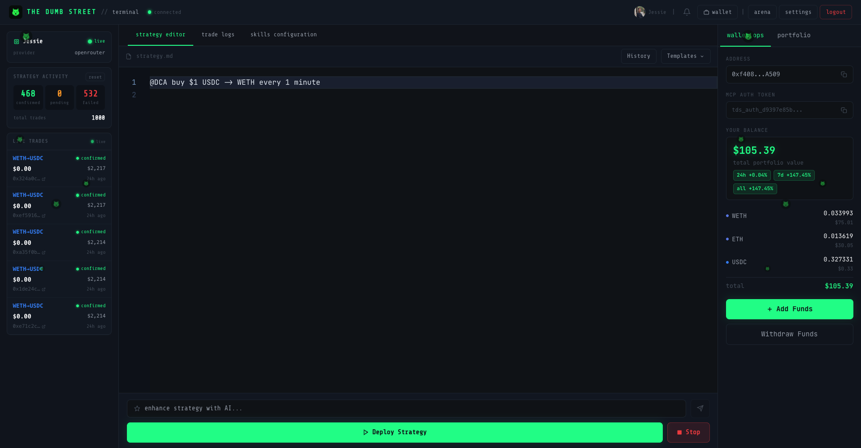Click Jessie's profile avatar
Screen dimensions: 861x448
pyautogui.click(x=639, y=12)
